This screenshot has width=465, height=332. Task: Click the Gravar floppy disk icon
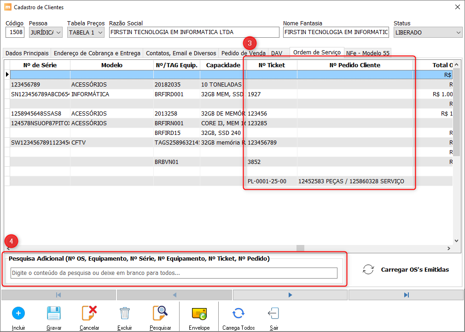[54, 313]
